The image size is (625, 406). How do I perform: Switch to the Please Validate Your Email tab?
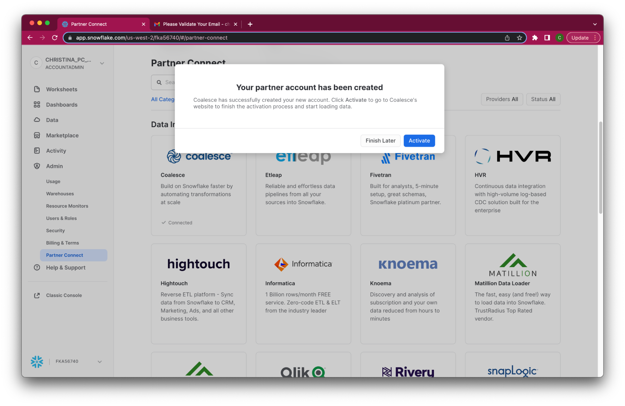[x=196, y=24]
